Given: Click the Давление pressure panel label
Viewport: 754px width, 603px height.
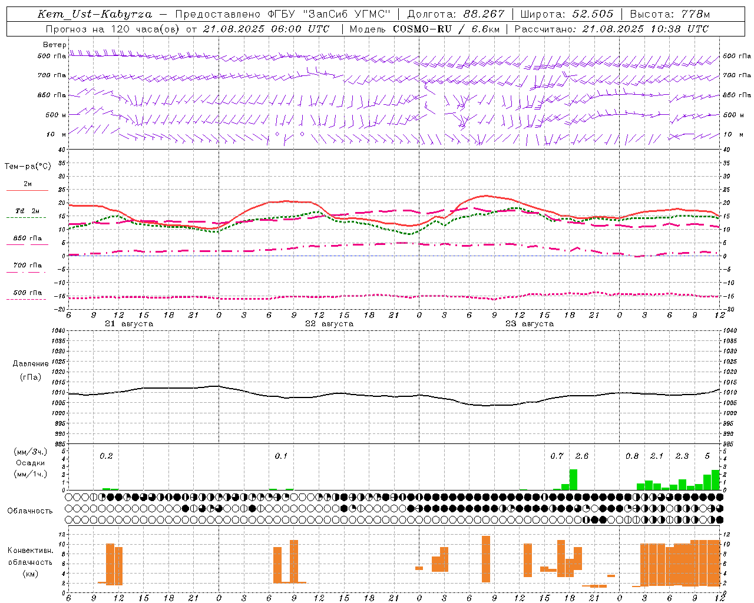Looking at the screenshot, I should [31, 364].
